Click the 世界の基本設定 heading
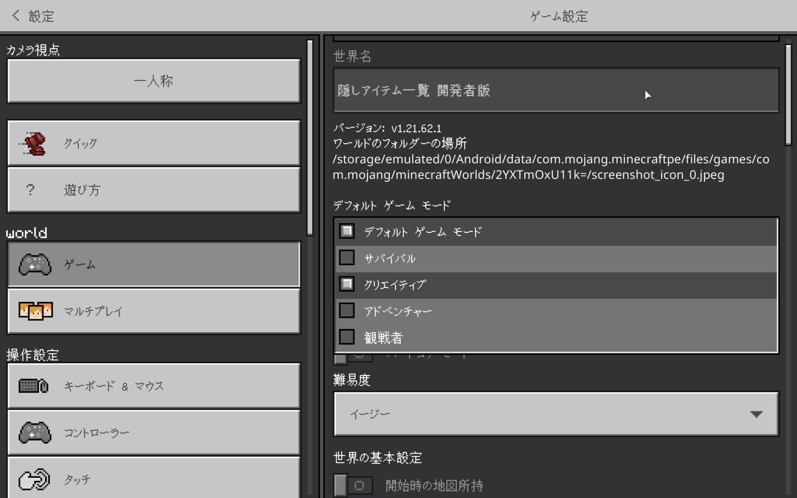This screenshot has height=498, width=797. [377, 458]
